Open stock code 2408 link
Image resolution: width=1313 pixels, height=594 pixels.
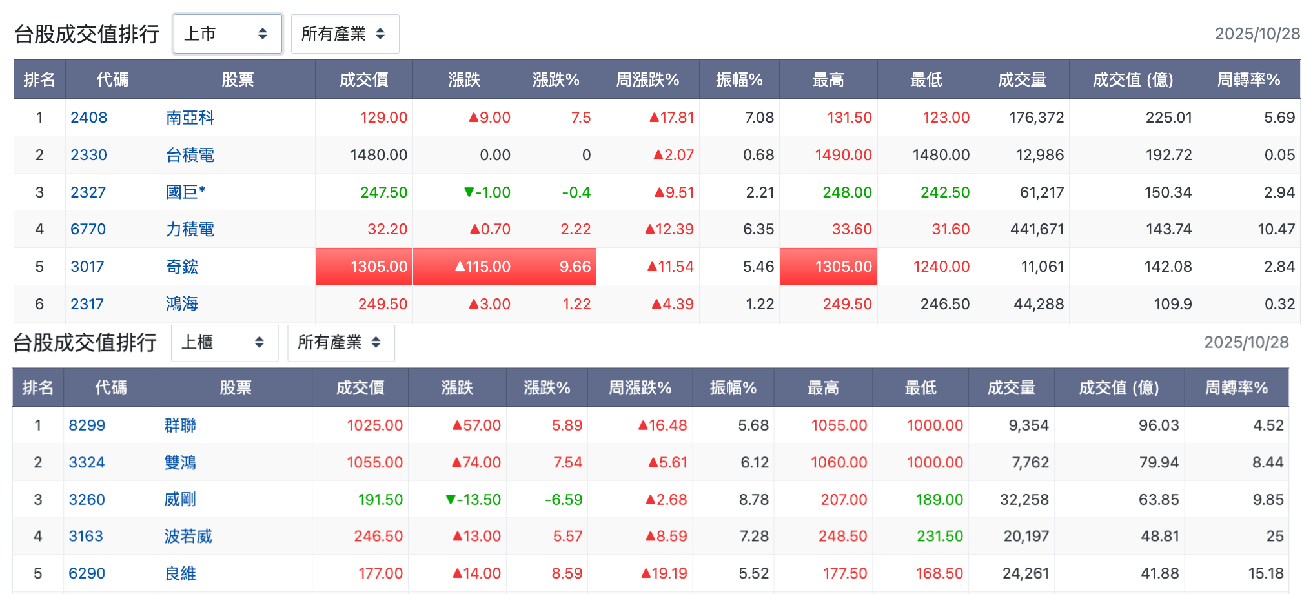tap(89, 118)
